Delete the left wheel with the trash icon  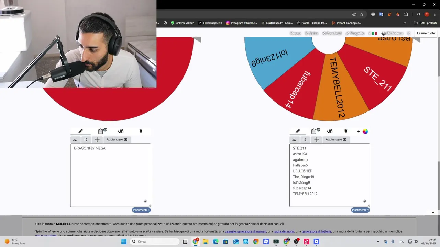click(141, 131)
